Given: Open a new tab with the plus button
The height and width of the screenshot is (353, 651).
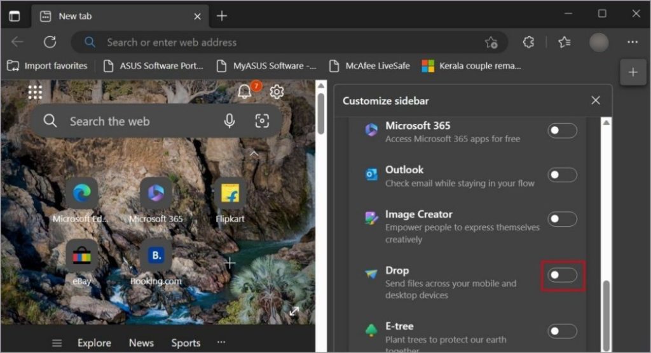Looking at the screenshot, I should point(222,16).
